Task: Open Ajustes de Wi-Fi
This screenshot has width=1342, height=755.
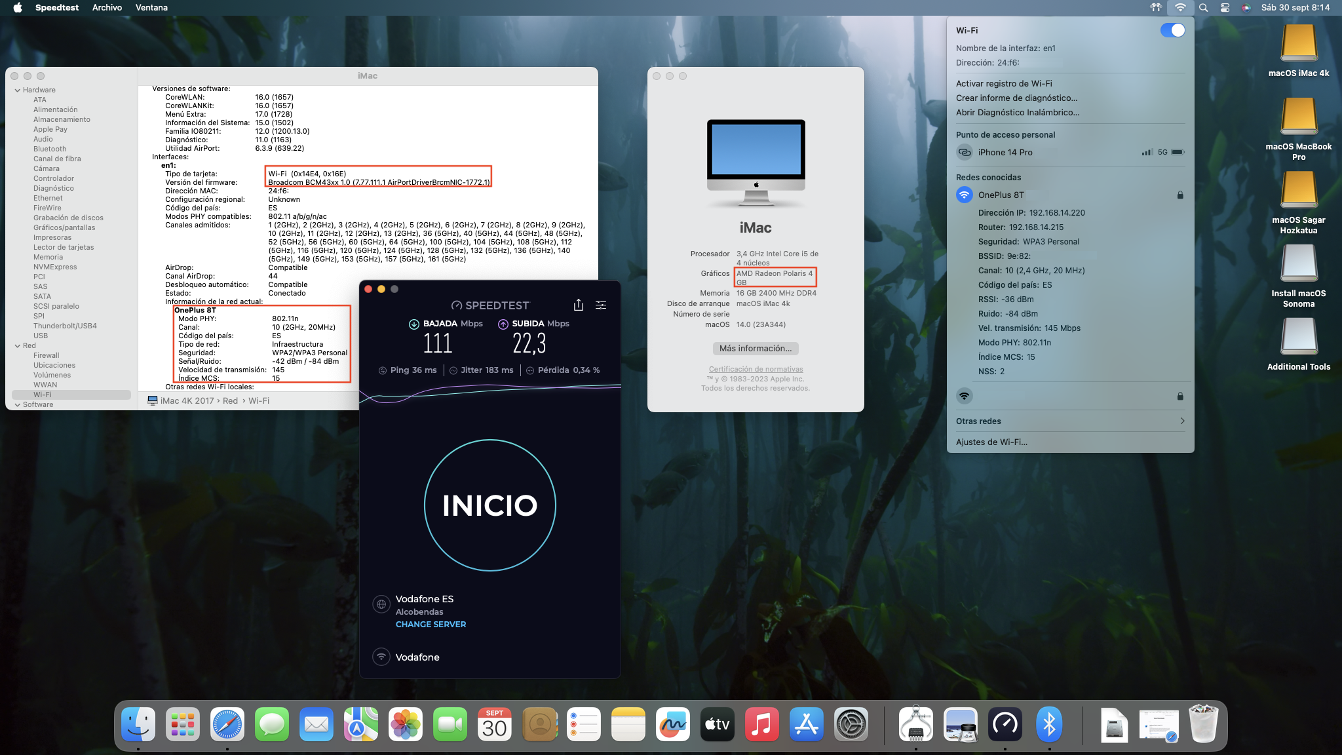Action: (x=991, y=442)
